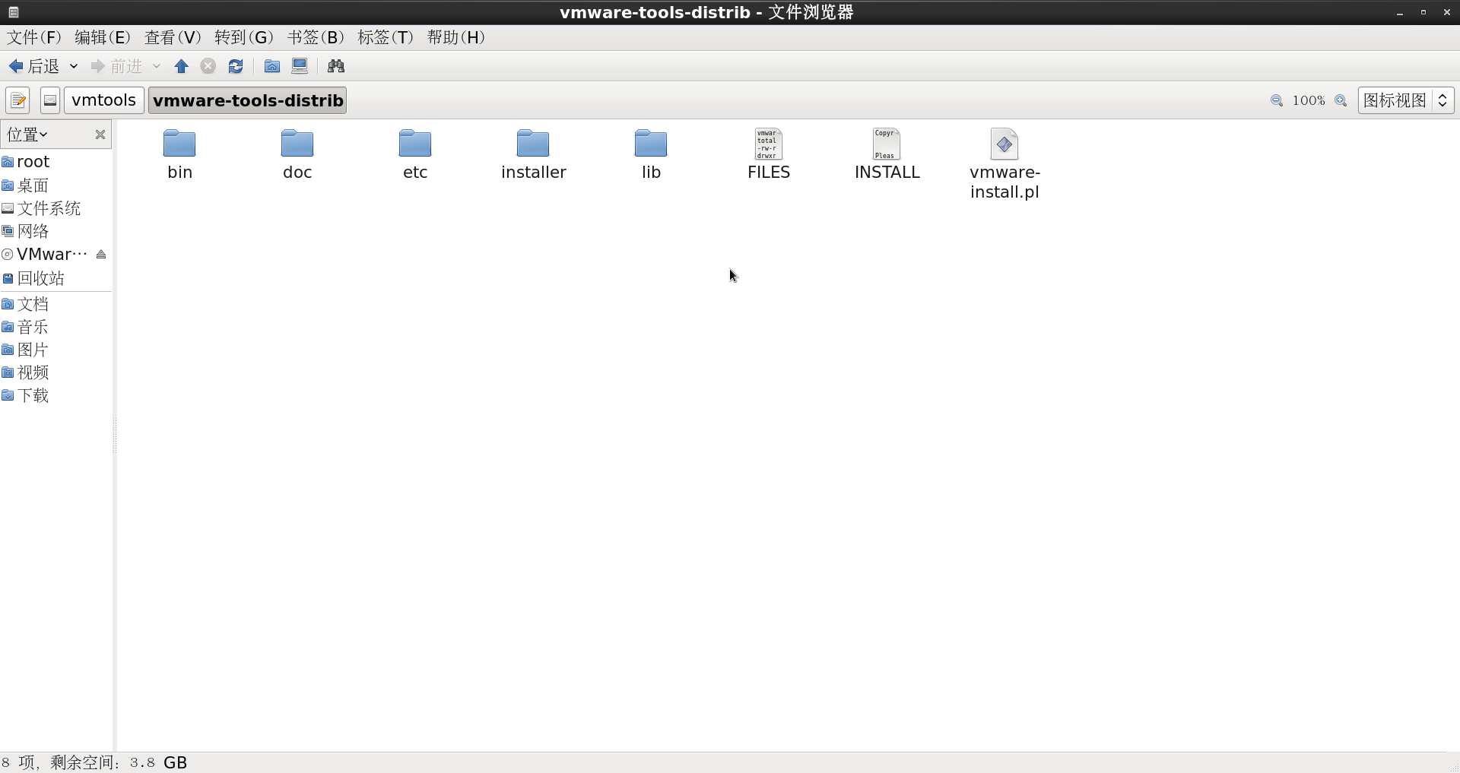1460x773 pixels.
Task: Open the 编辑(E) menu
Action: [103, 38]
